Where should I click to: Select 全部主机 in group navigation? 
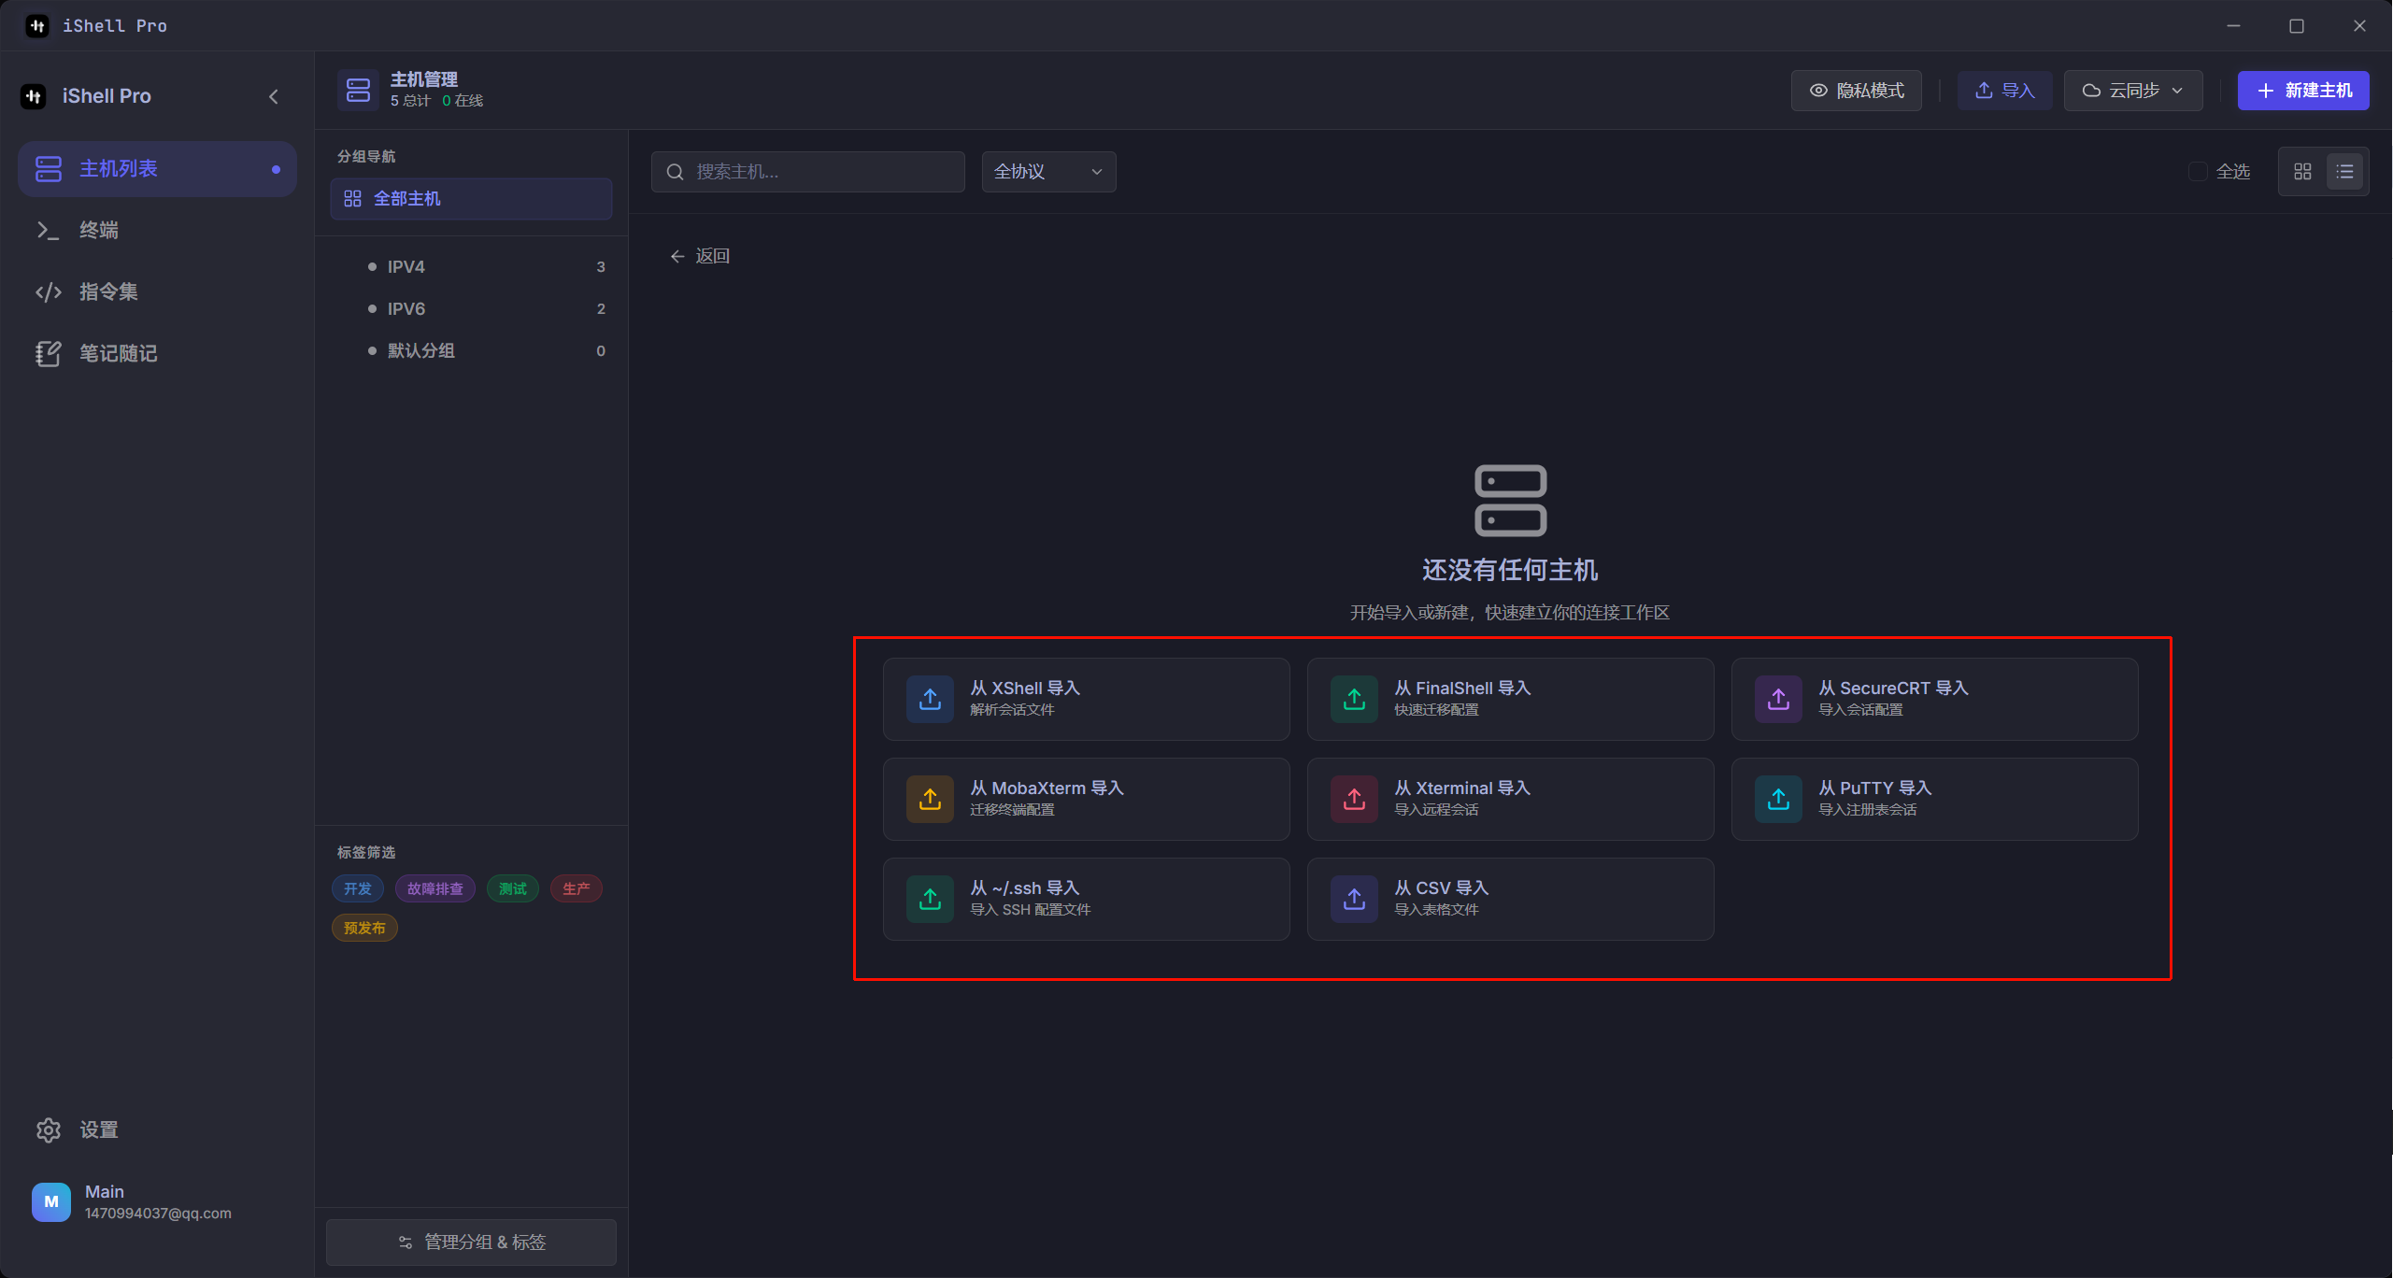[x=471, y=199]
